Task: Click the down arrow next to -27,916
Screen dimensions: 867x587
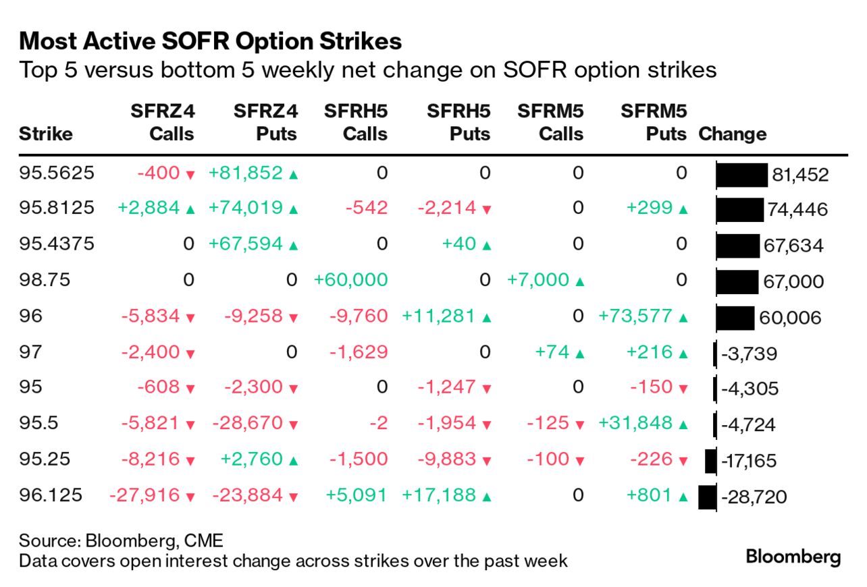Action: click(190, 497)
